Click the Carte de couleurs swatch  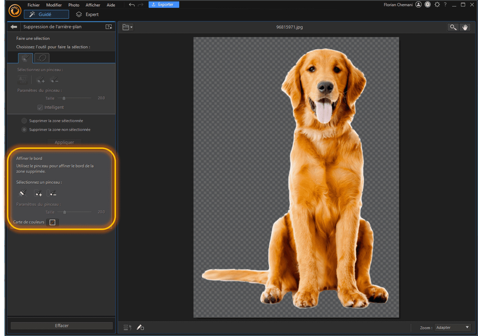[52, 222]
